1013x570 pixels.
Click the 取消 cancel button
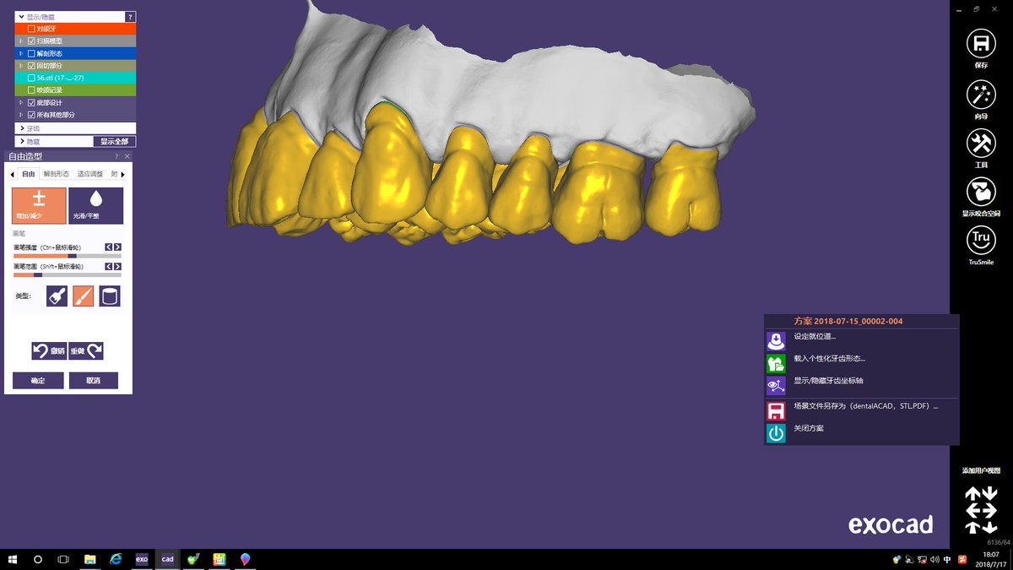93,381
